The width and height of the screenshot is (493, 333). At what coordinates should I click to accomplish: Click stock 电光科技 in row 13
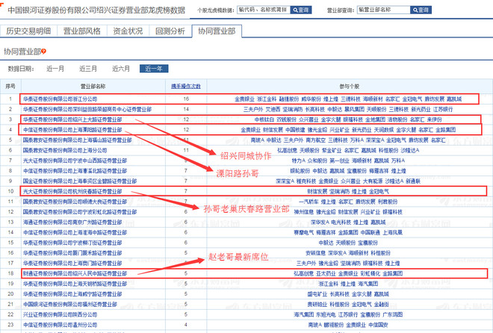click(341, 222)
